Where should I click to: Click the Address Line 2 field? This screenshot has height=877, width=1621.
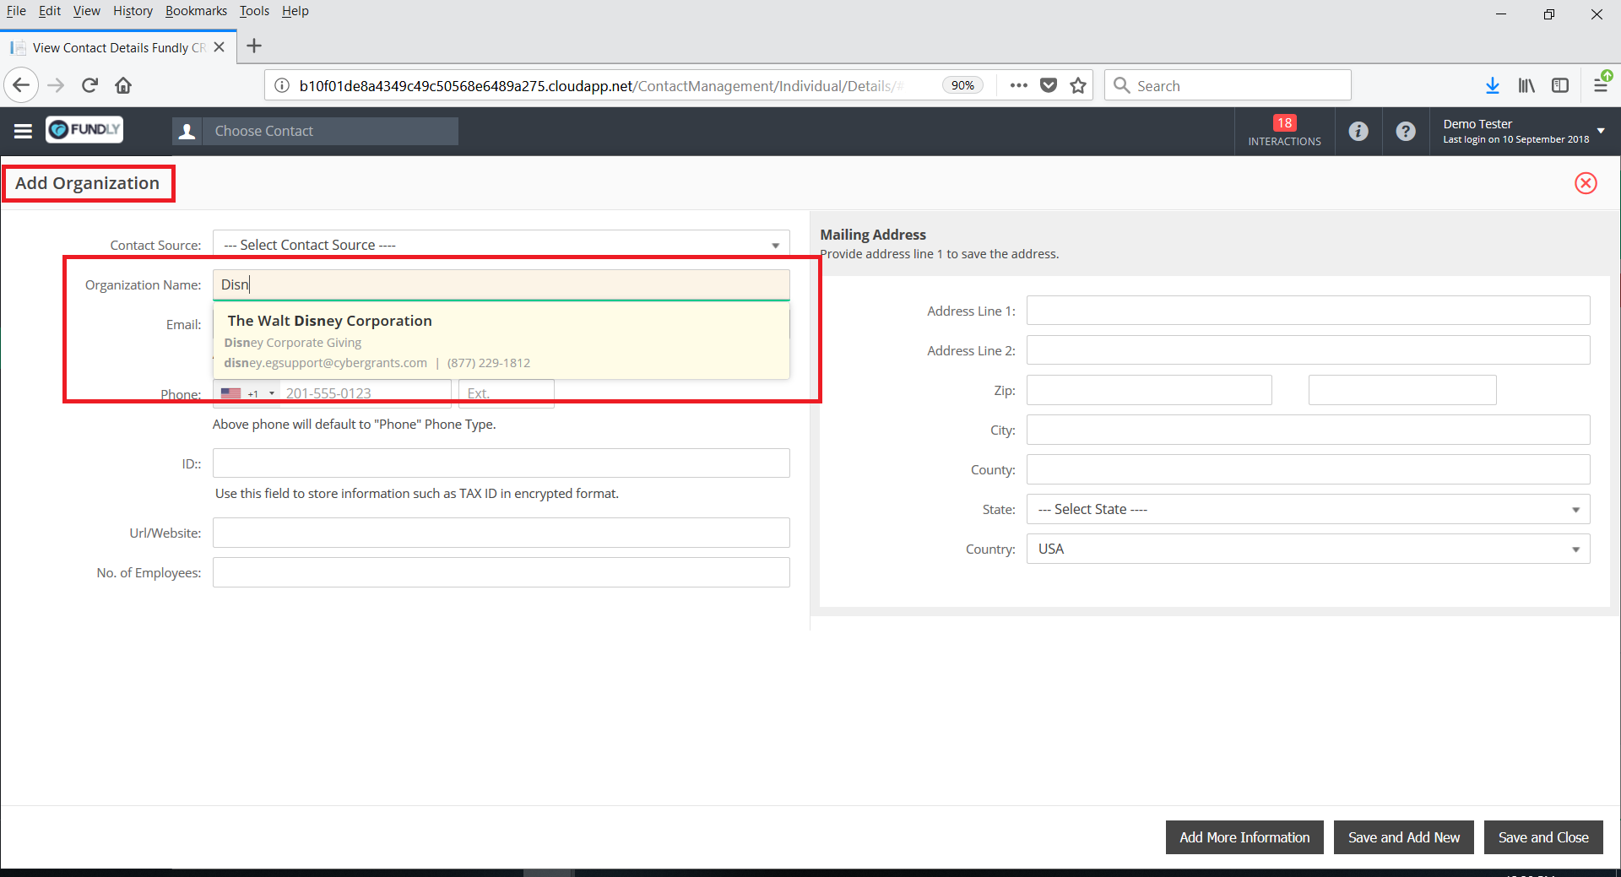[x=1308, y=350]
